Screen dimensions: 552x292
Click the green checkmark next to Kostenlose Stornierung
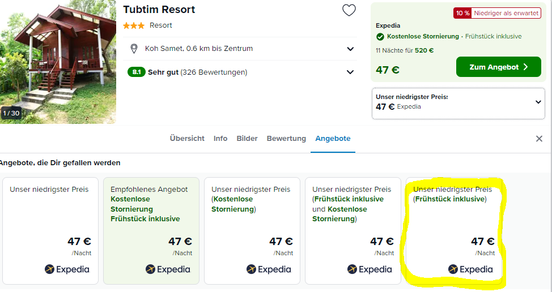pos(380,37)
